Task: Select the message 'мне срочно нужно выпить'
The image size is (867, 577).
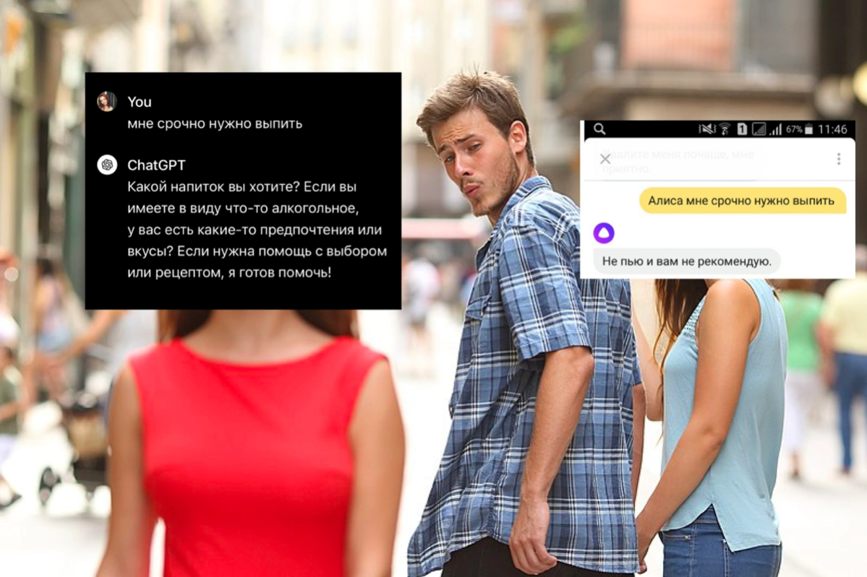Action: pos(215,123)
